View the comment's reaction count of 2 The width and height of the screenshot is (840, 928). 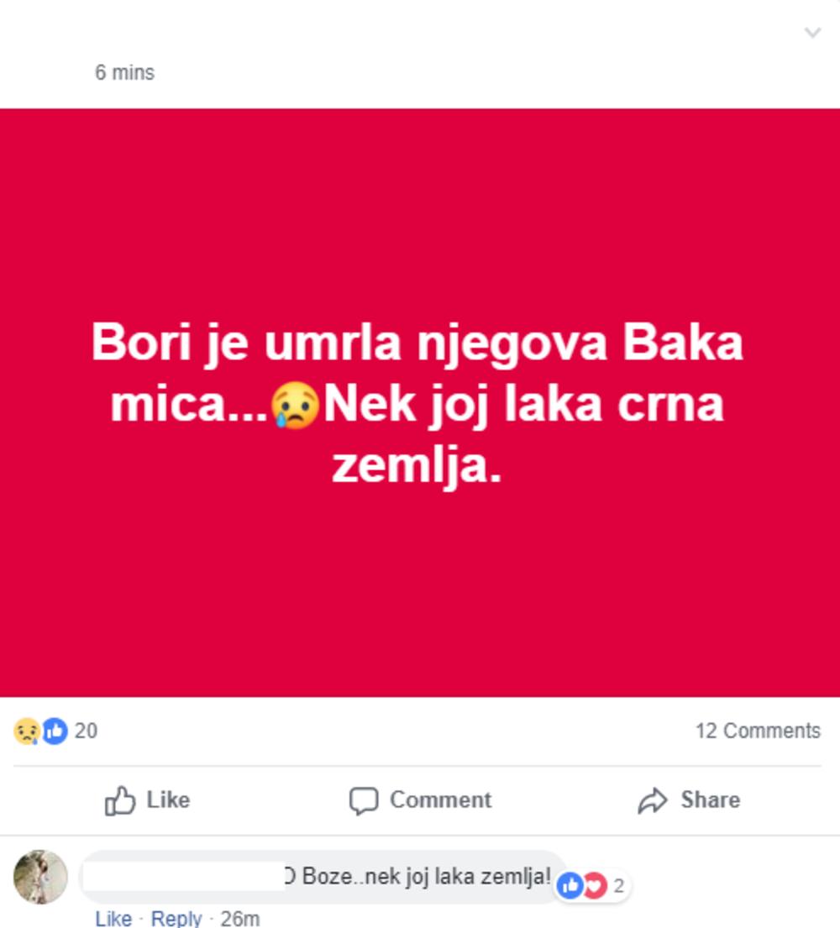[x=619, y=885]
